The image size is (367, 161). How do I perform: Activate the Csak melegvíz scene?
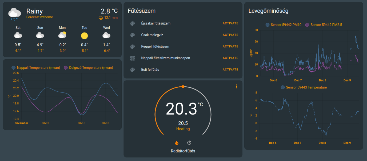point(230,35)
